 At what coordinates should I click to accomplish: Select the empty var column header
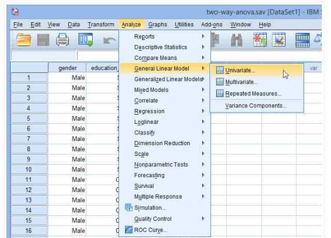click(x=313, y=68)
